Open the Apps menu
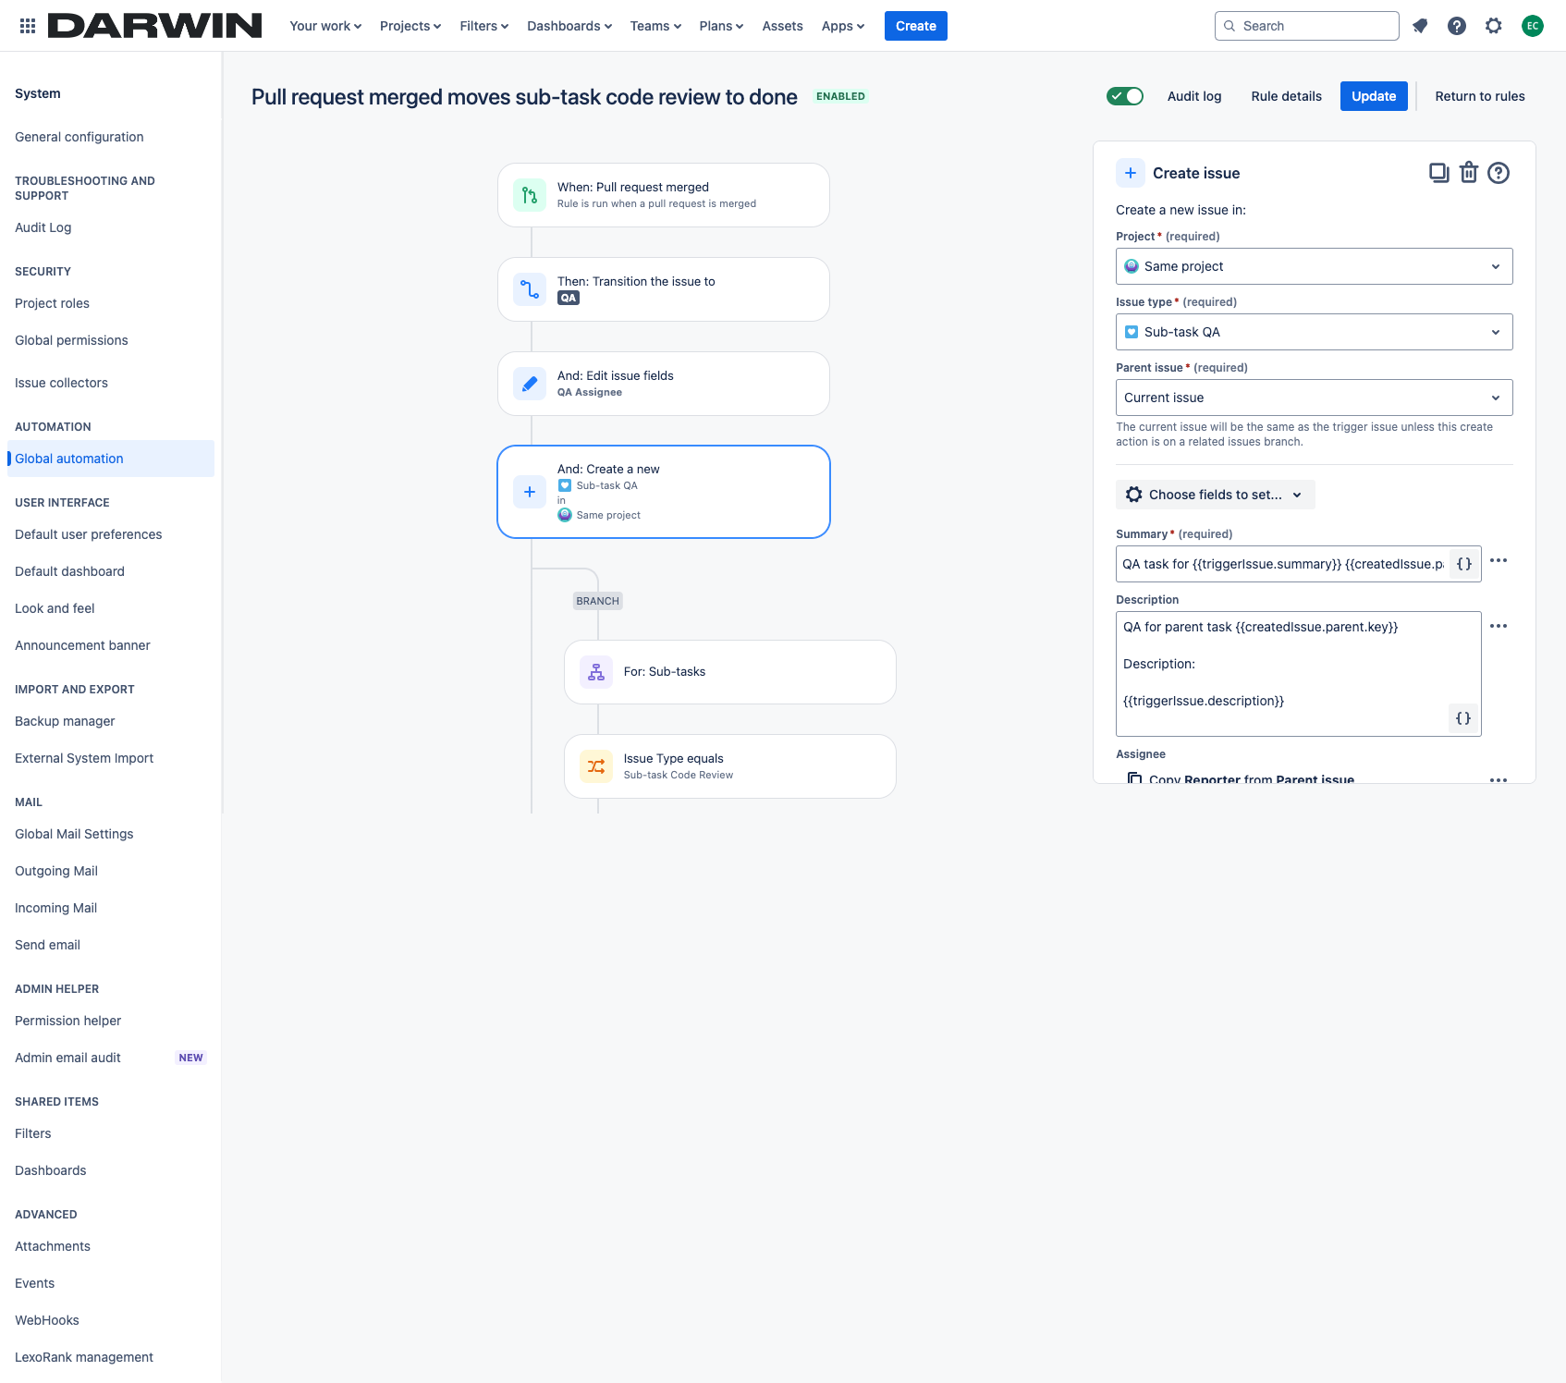The height and width of the screenshot is (1383, 1566). coord(843,26)
